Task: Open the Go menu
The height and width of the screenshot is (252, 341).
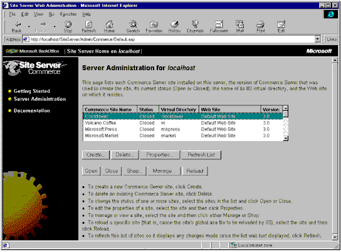Action: [51, 14]
